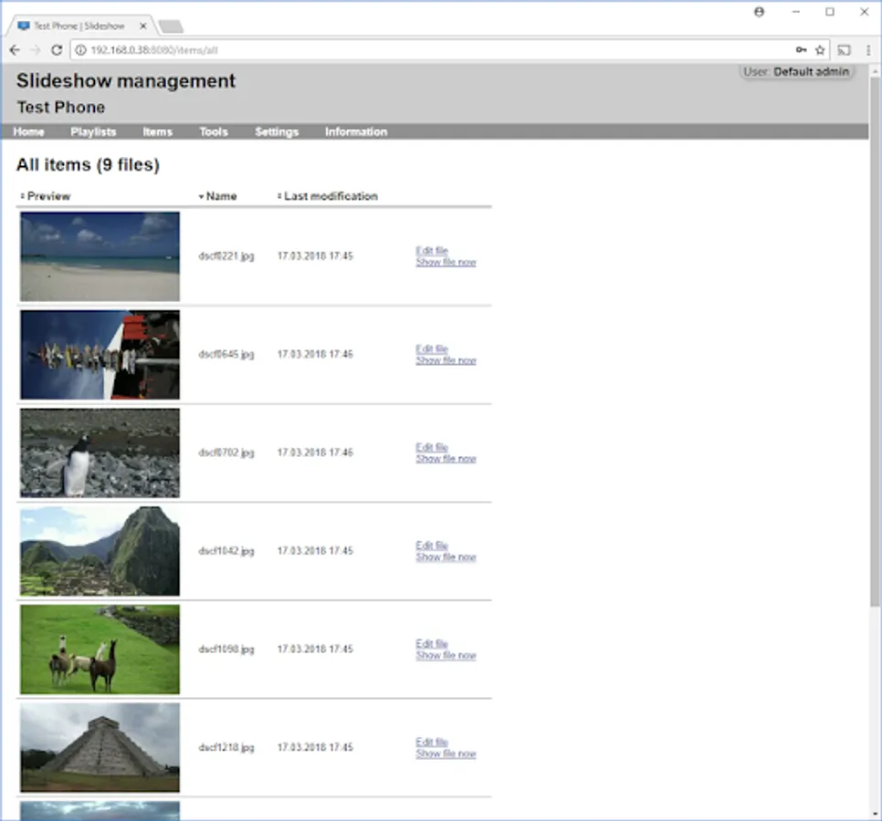Click the Chrome profile avatar icon
Screen dimensions: 882x821
[x=760, y=12]
